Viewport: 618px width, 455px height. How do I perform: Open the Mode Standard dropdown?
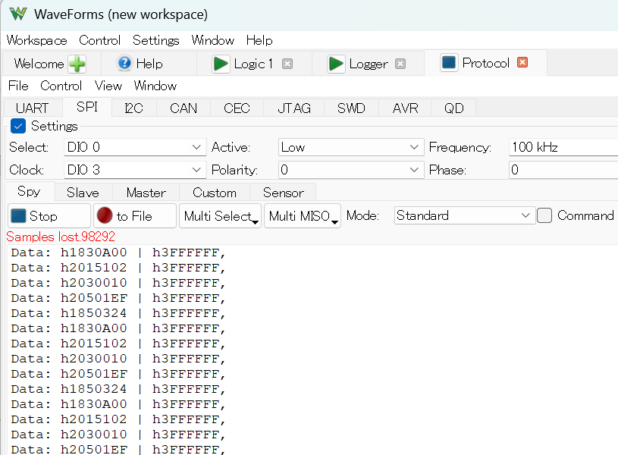pos(464,215)
